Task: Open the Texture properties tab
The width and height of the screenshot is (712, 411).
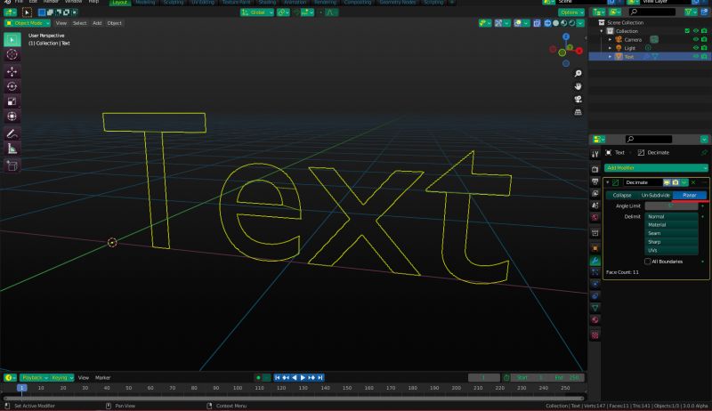Action: pos(595,335)
